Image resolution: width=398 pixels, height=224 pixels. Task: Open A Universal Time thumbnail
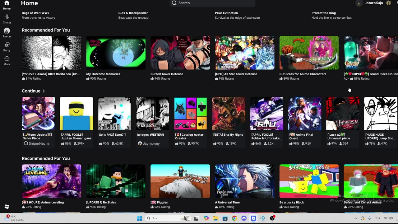244,181
